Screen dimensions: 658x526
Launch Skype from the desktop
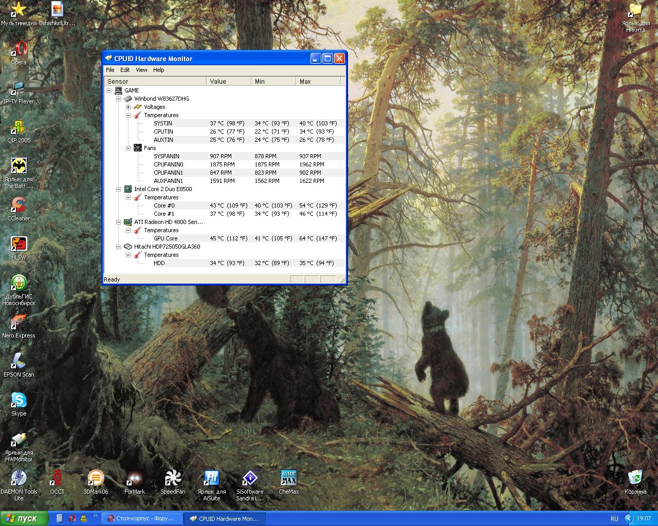click(x=19, y=401)
